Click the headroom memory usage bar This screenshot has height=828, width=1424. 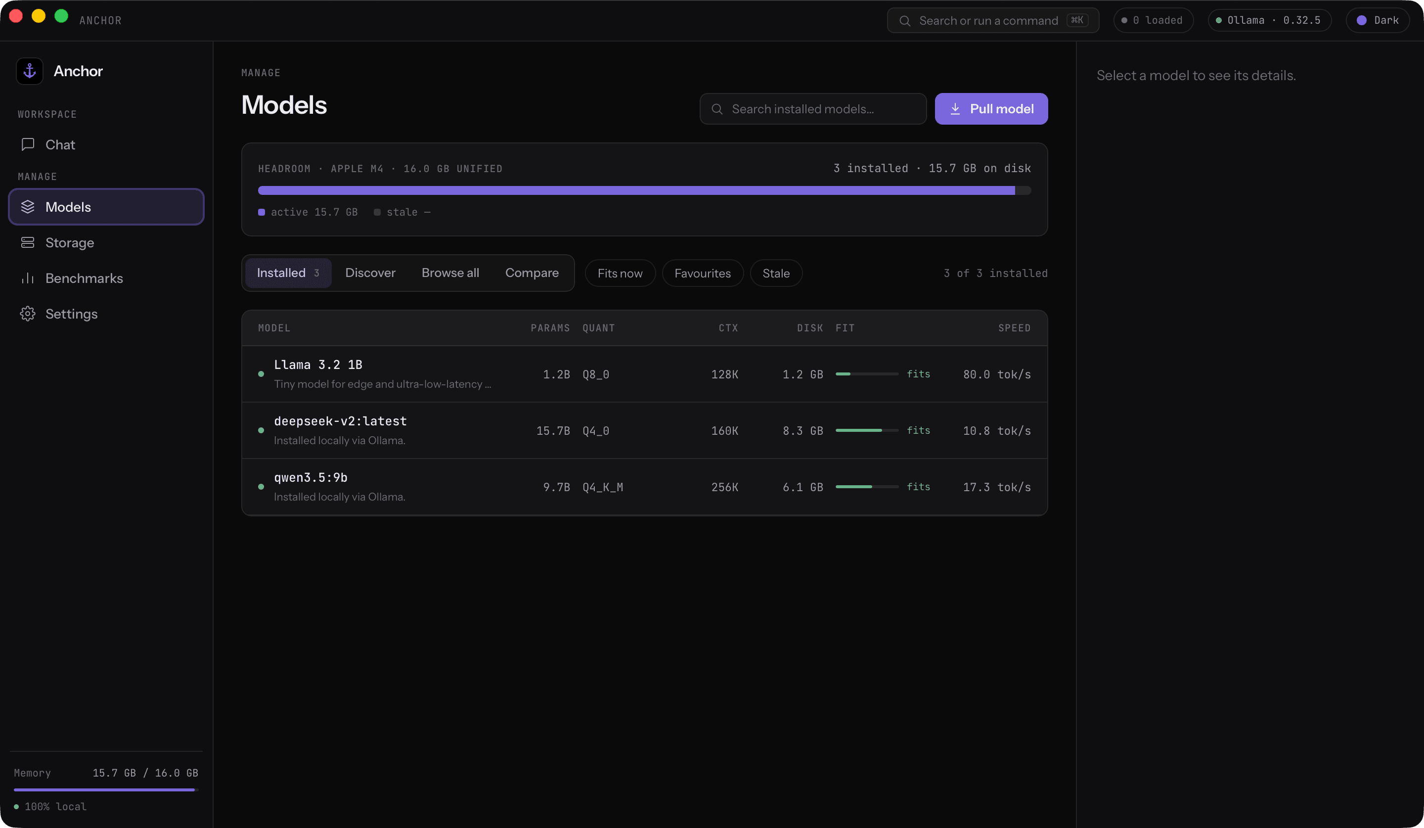[644, 190]
